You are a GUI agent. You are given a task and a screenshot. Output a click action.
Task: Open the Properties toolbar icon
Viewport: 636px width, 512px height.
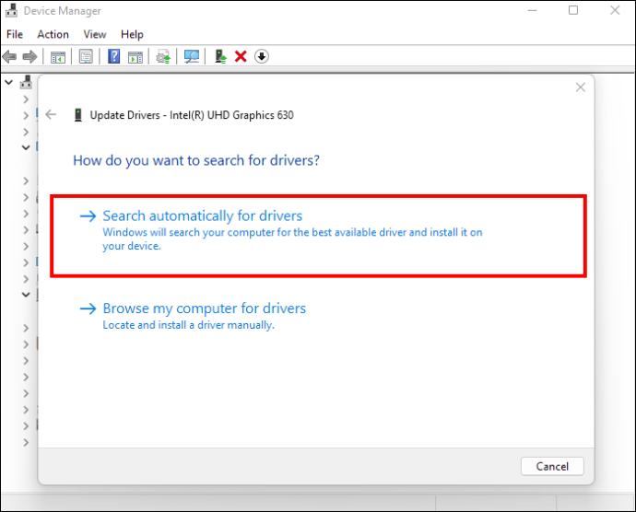[86, 56]
